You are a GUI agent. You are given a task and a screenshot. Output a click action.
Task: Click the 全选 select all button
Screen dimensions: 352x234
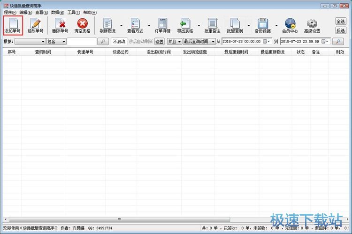(x=341, y=21)
